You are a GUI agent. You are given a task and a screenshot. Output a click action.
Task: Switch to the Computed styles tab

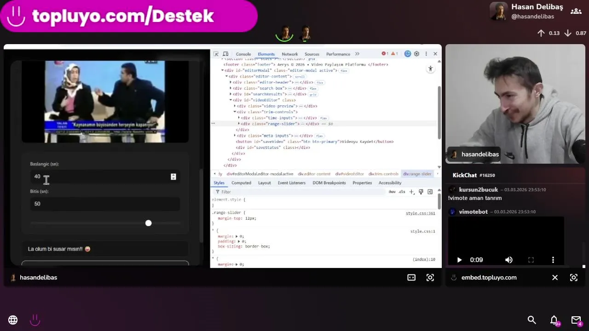[241, 183]
